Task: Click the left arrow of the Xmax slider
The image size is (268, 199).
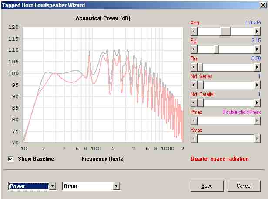Action: point(194,138)
